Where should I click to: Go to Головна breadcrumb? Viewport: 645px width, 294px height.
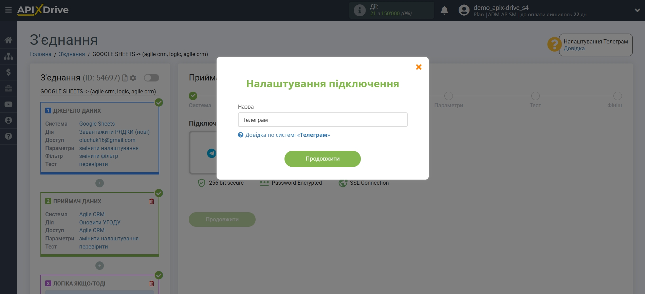pos(41,54)
